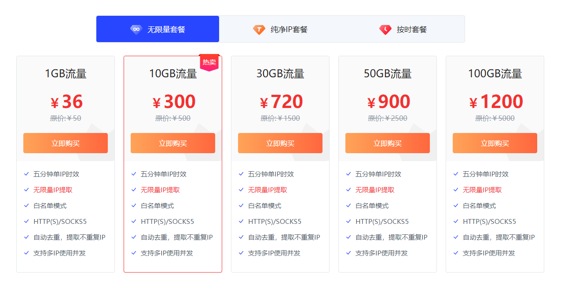This screenshot has height=291, width=568.
Task: Click the struck-through 原价 ¥5000 text
Action: point(495,118)
